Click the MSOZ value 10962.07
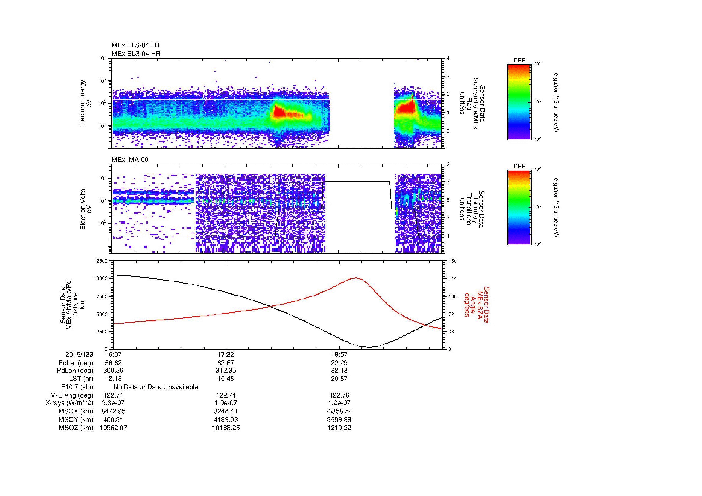Viewport: 702px width, 496px height. point(113,428)
